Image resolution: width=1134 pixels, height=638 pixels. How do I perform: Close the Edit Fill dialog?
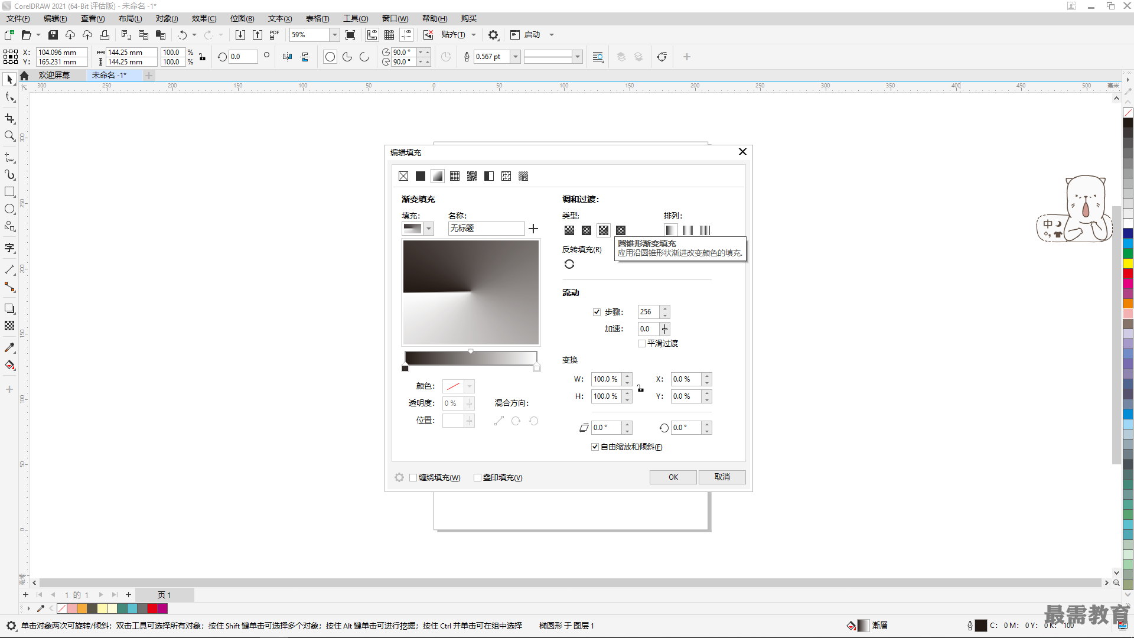(742, 152)
